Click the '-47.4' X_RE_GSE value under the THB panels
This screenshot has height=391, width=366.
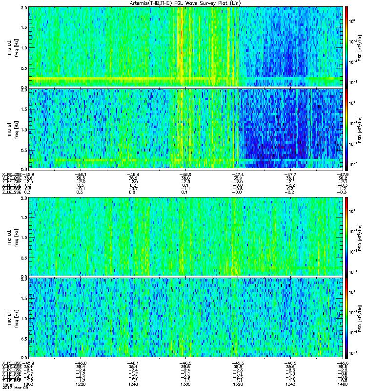click(x=238, y=175)
